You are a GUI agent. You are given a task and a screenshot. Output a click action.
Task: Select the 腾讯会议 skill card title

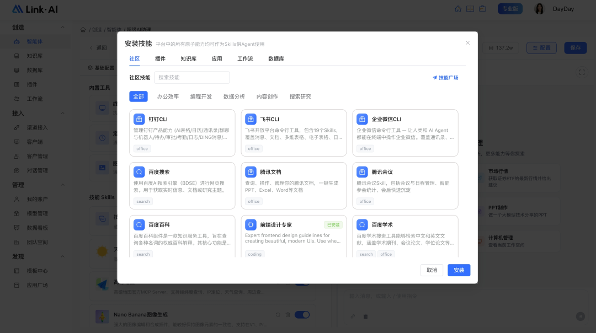[382, 172]
